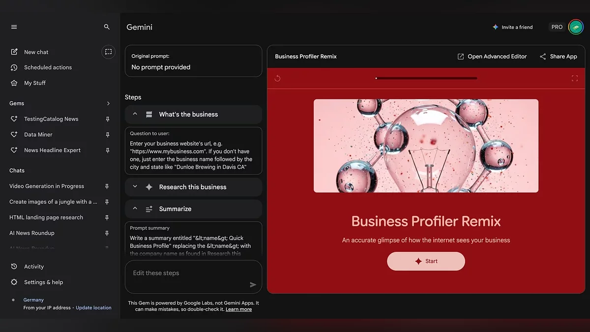This screenshot has height=332, width=590.
Task: Open Scheduled actions
Action: click(48, 67)
